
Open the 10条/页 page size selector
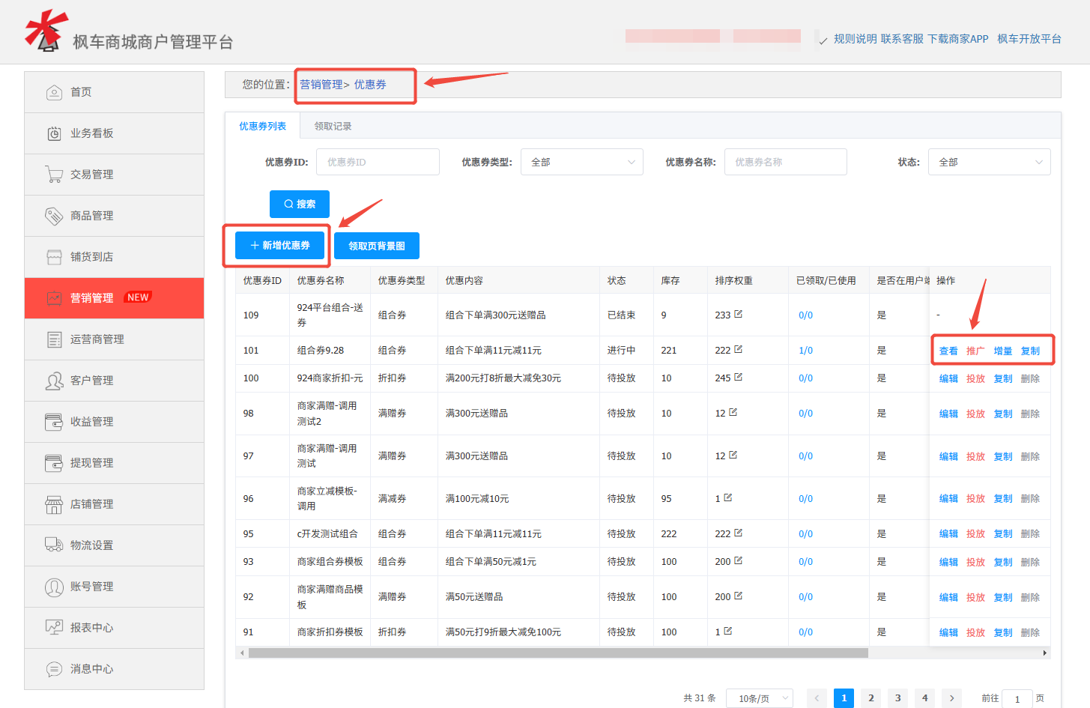click(760, 698)
